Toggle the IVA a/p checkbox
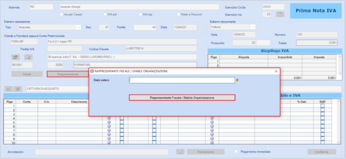 click(x=140, y=15)
